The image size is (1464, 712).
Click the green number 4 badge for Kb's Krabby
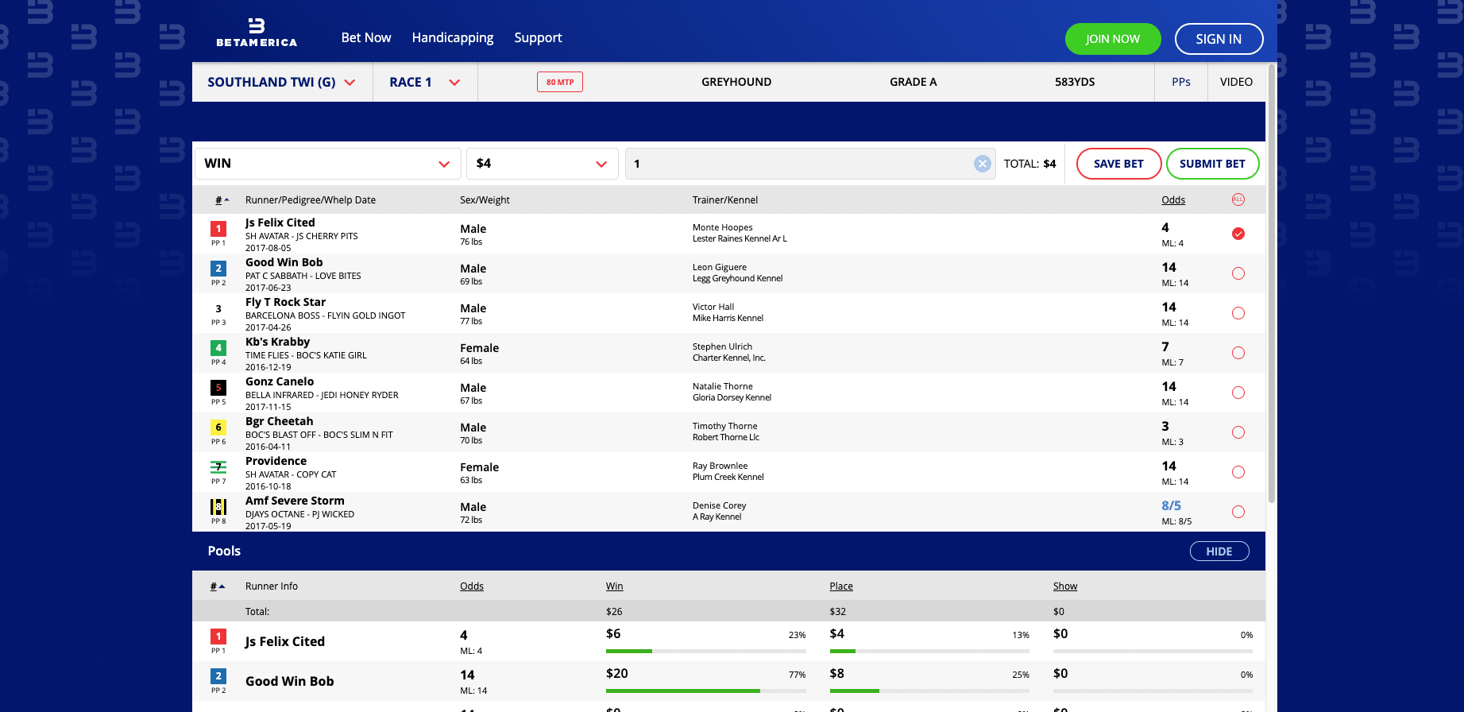pyautogui.click(x=218, y=348)
